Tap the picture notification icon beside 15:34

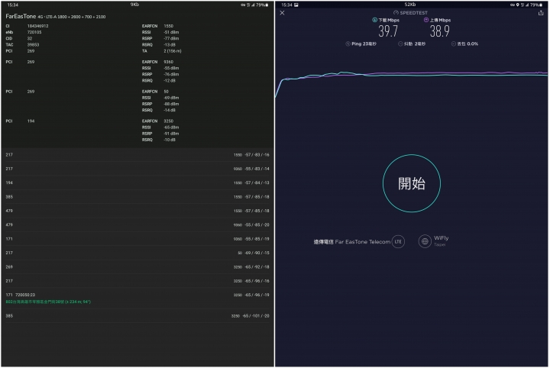[x=296, y=5]
